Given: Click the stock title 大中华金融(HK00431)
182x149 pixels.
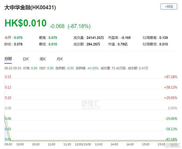Looking at the screenshot, I should tap(30, 7).
